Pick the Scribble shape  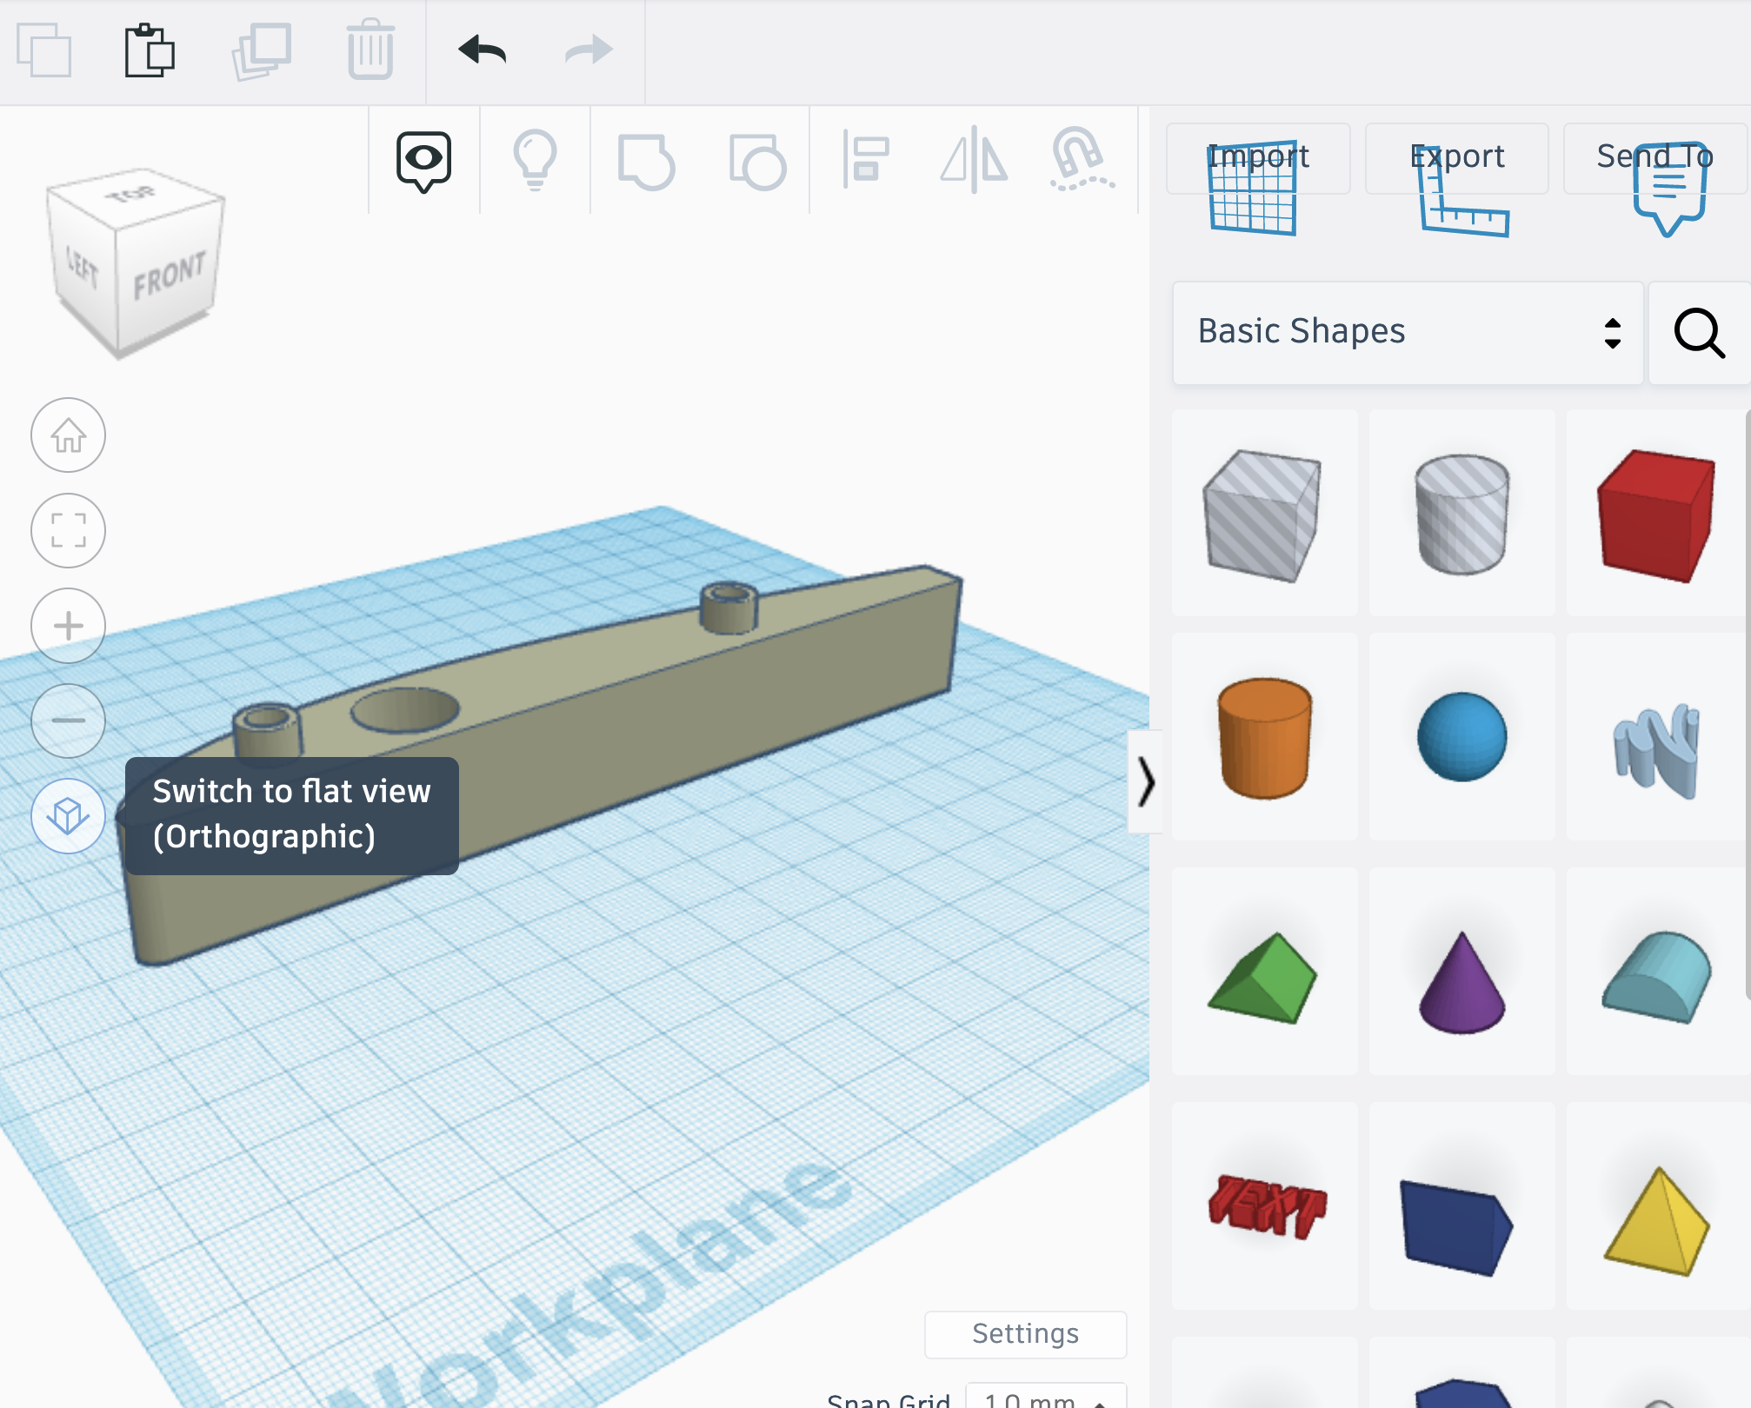[x=1657, y=738]
